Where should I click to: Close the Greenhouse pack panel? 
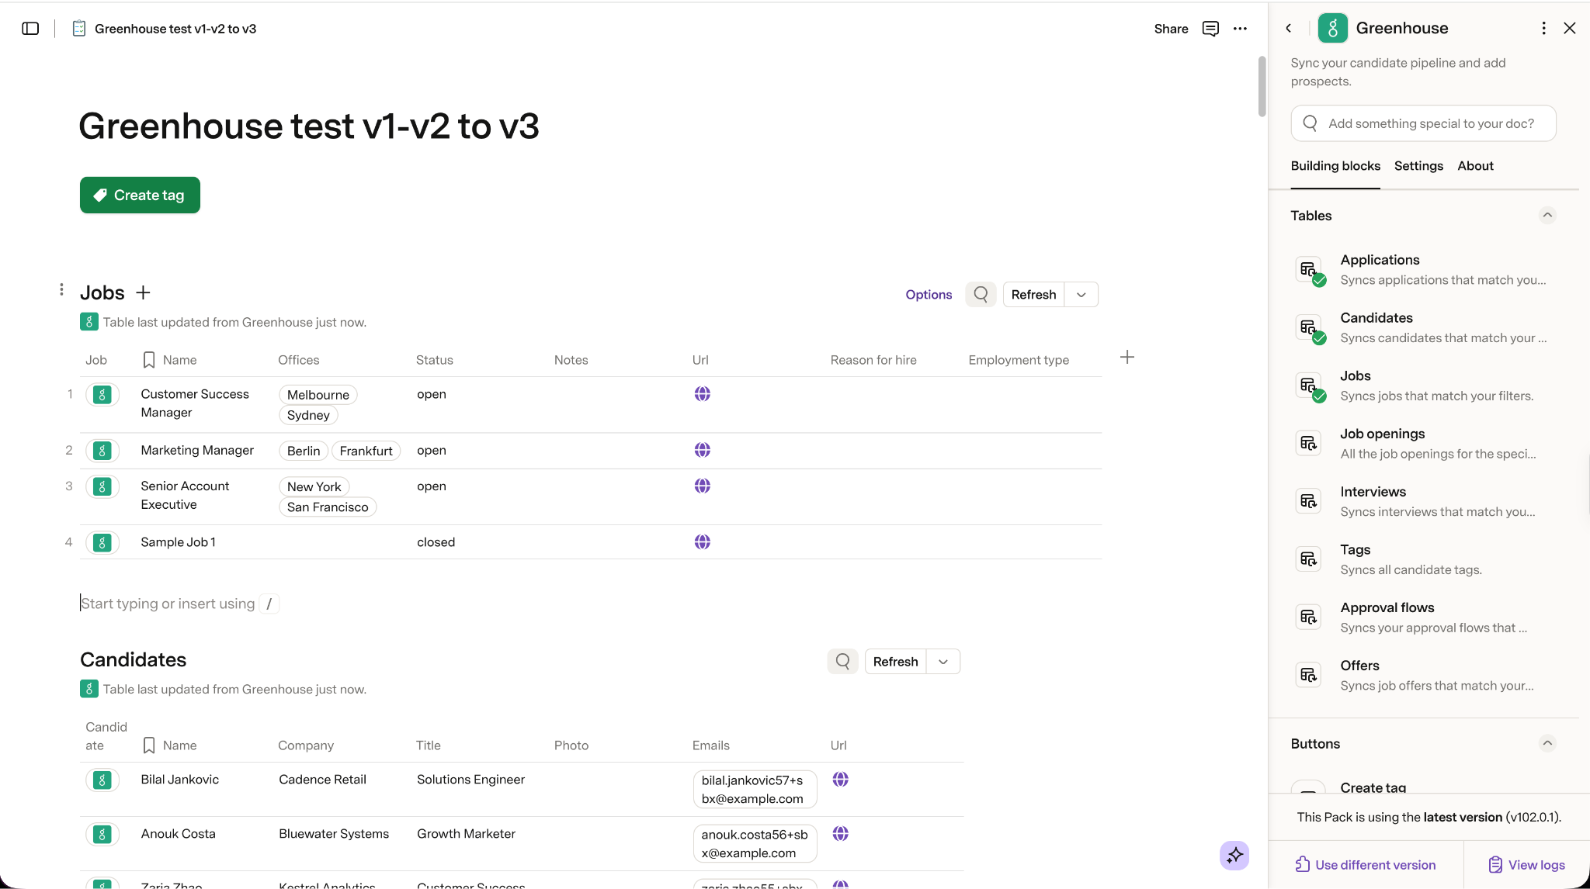point(1570,28)
